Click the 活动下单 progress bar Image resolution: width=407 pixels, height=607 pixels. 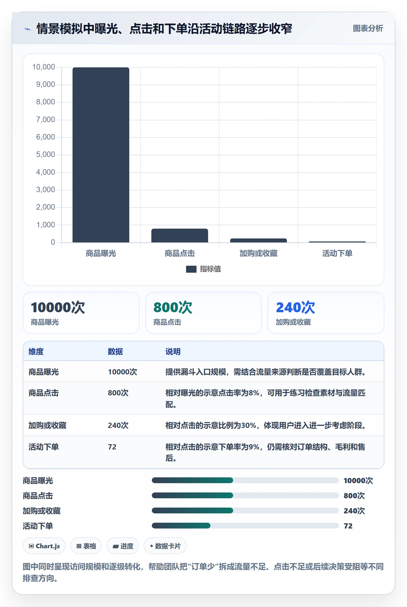[x=245, y=526]
